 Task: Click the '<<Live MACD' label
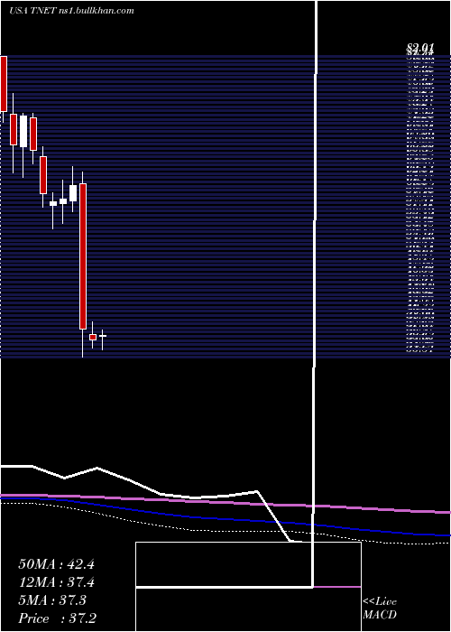click(x=380, y=609)
